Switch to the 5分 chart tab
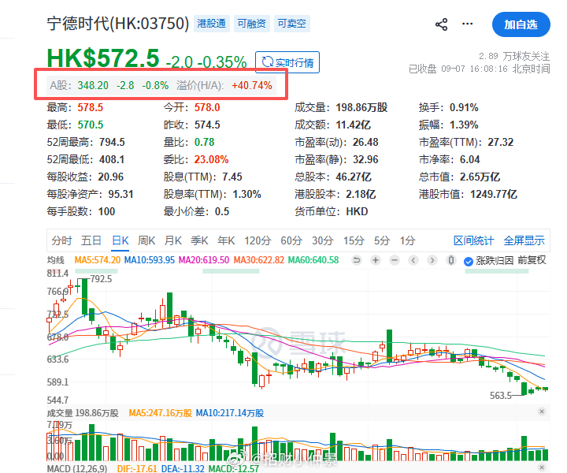Screen dimensions: 567x473 381,240
